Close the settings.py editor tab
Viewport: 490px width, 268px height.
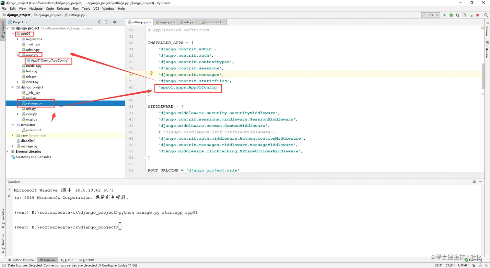coord(150,22)
